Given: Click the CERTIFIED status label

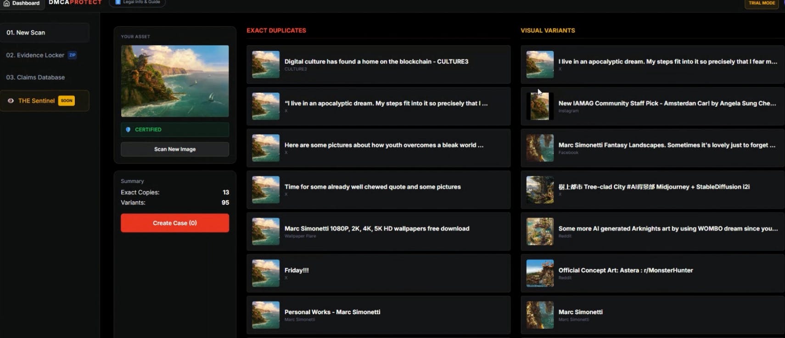Looking at the screenshot, I should tap(148, 130).
